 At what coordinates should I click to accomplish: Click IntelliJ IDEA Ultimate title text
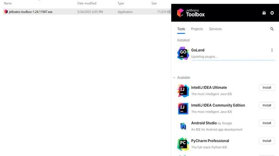(x=209, y=88)
